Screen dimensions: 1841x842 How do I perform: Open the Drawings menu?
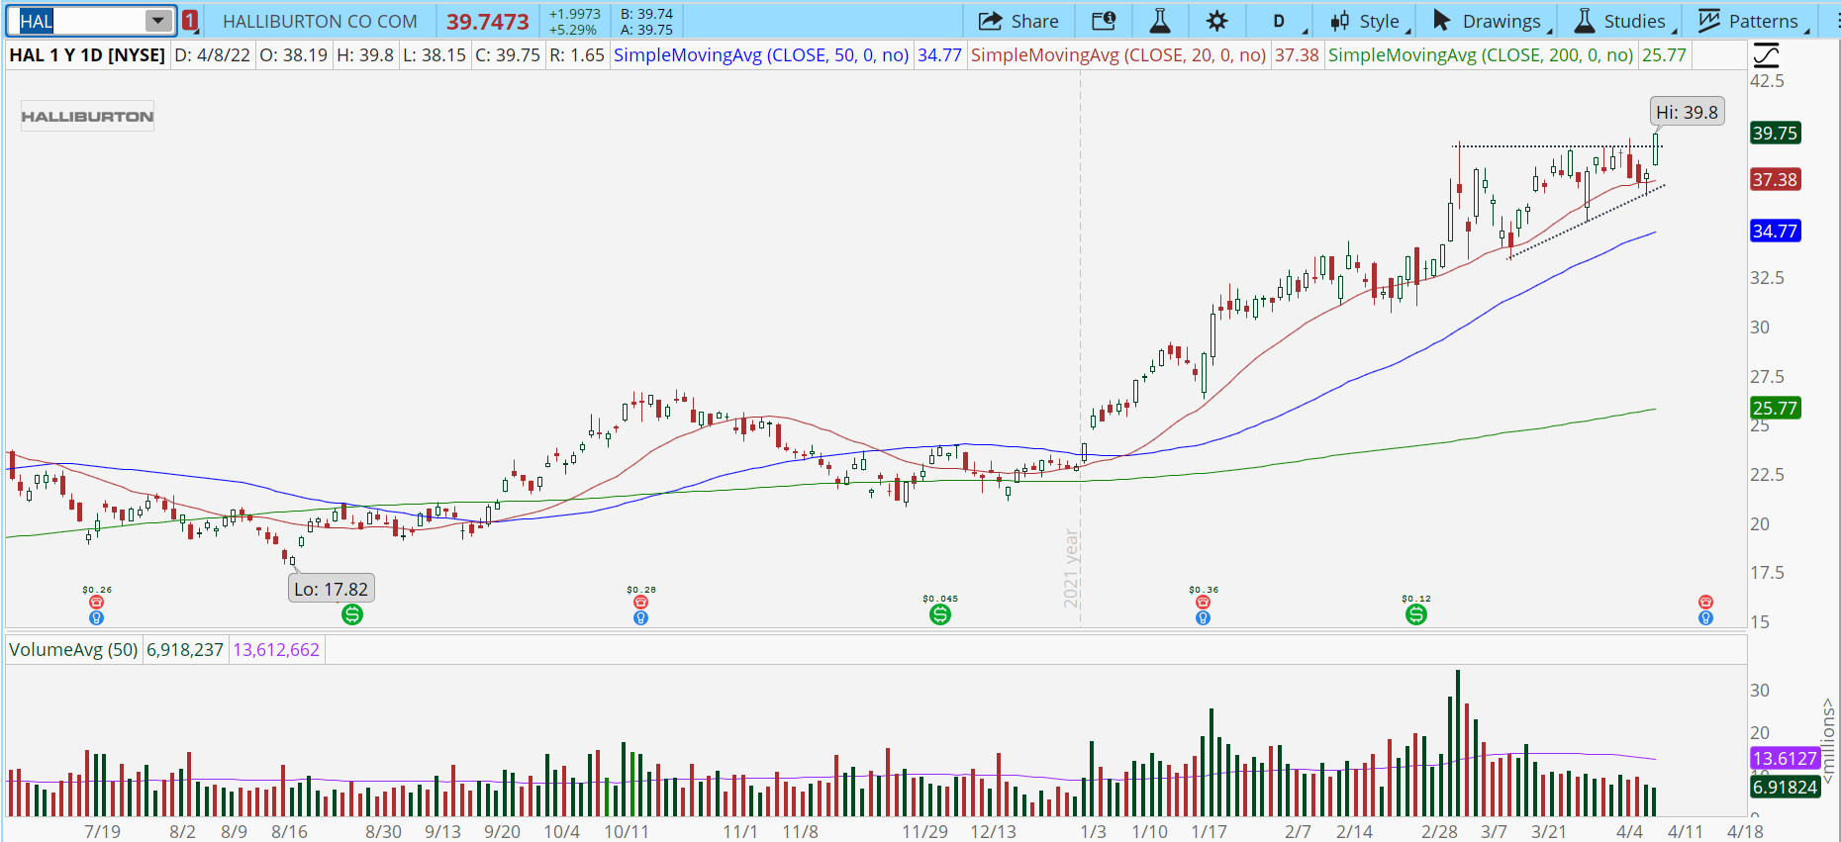(1487, 21)
